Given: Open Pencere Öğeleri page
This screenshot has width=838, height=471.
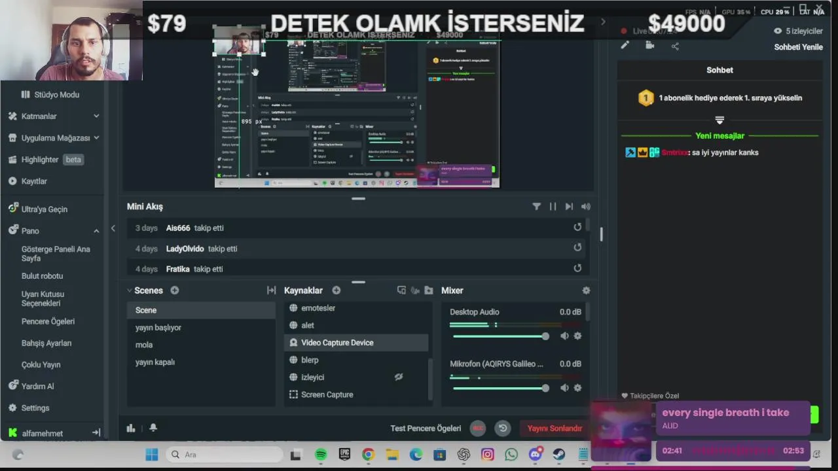Looking at the screenshot, I should (48, 322).
